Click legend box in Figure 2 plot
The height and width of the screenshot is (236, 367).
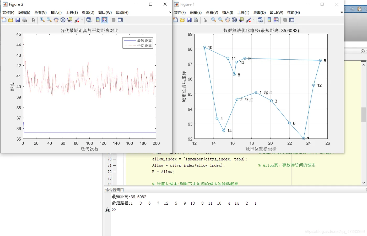click(138, 43)
